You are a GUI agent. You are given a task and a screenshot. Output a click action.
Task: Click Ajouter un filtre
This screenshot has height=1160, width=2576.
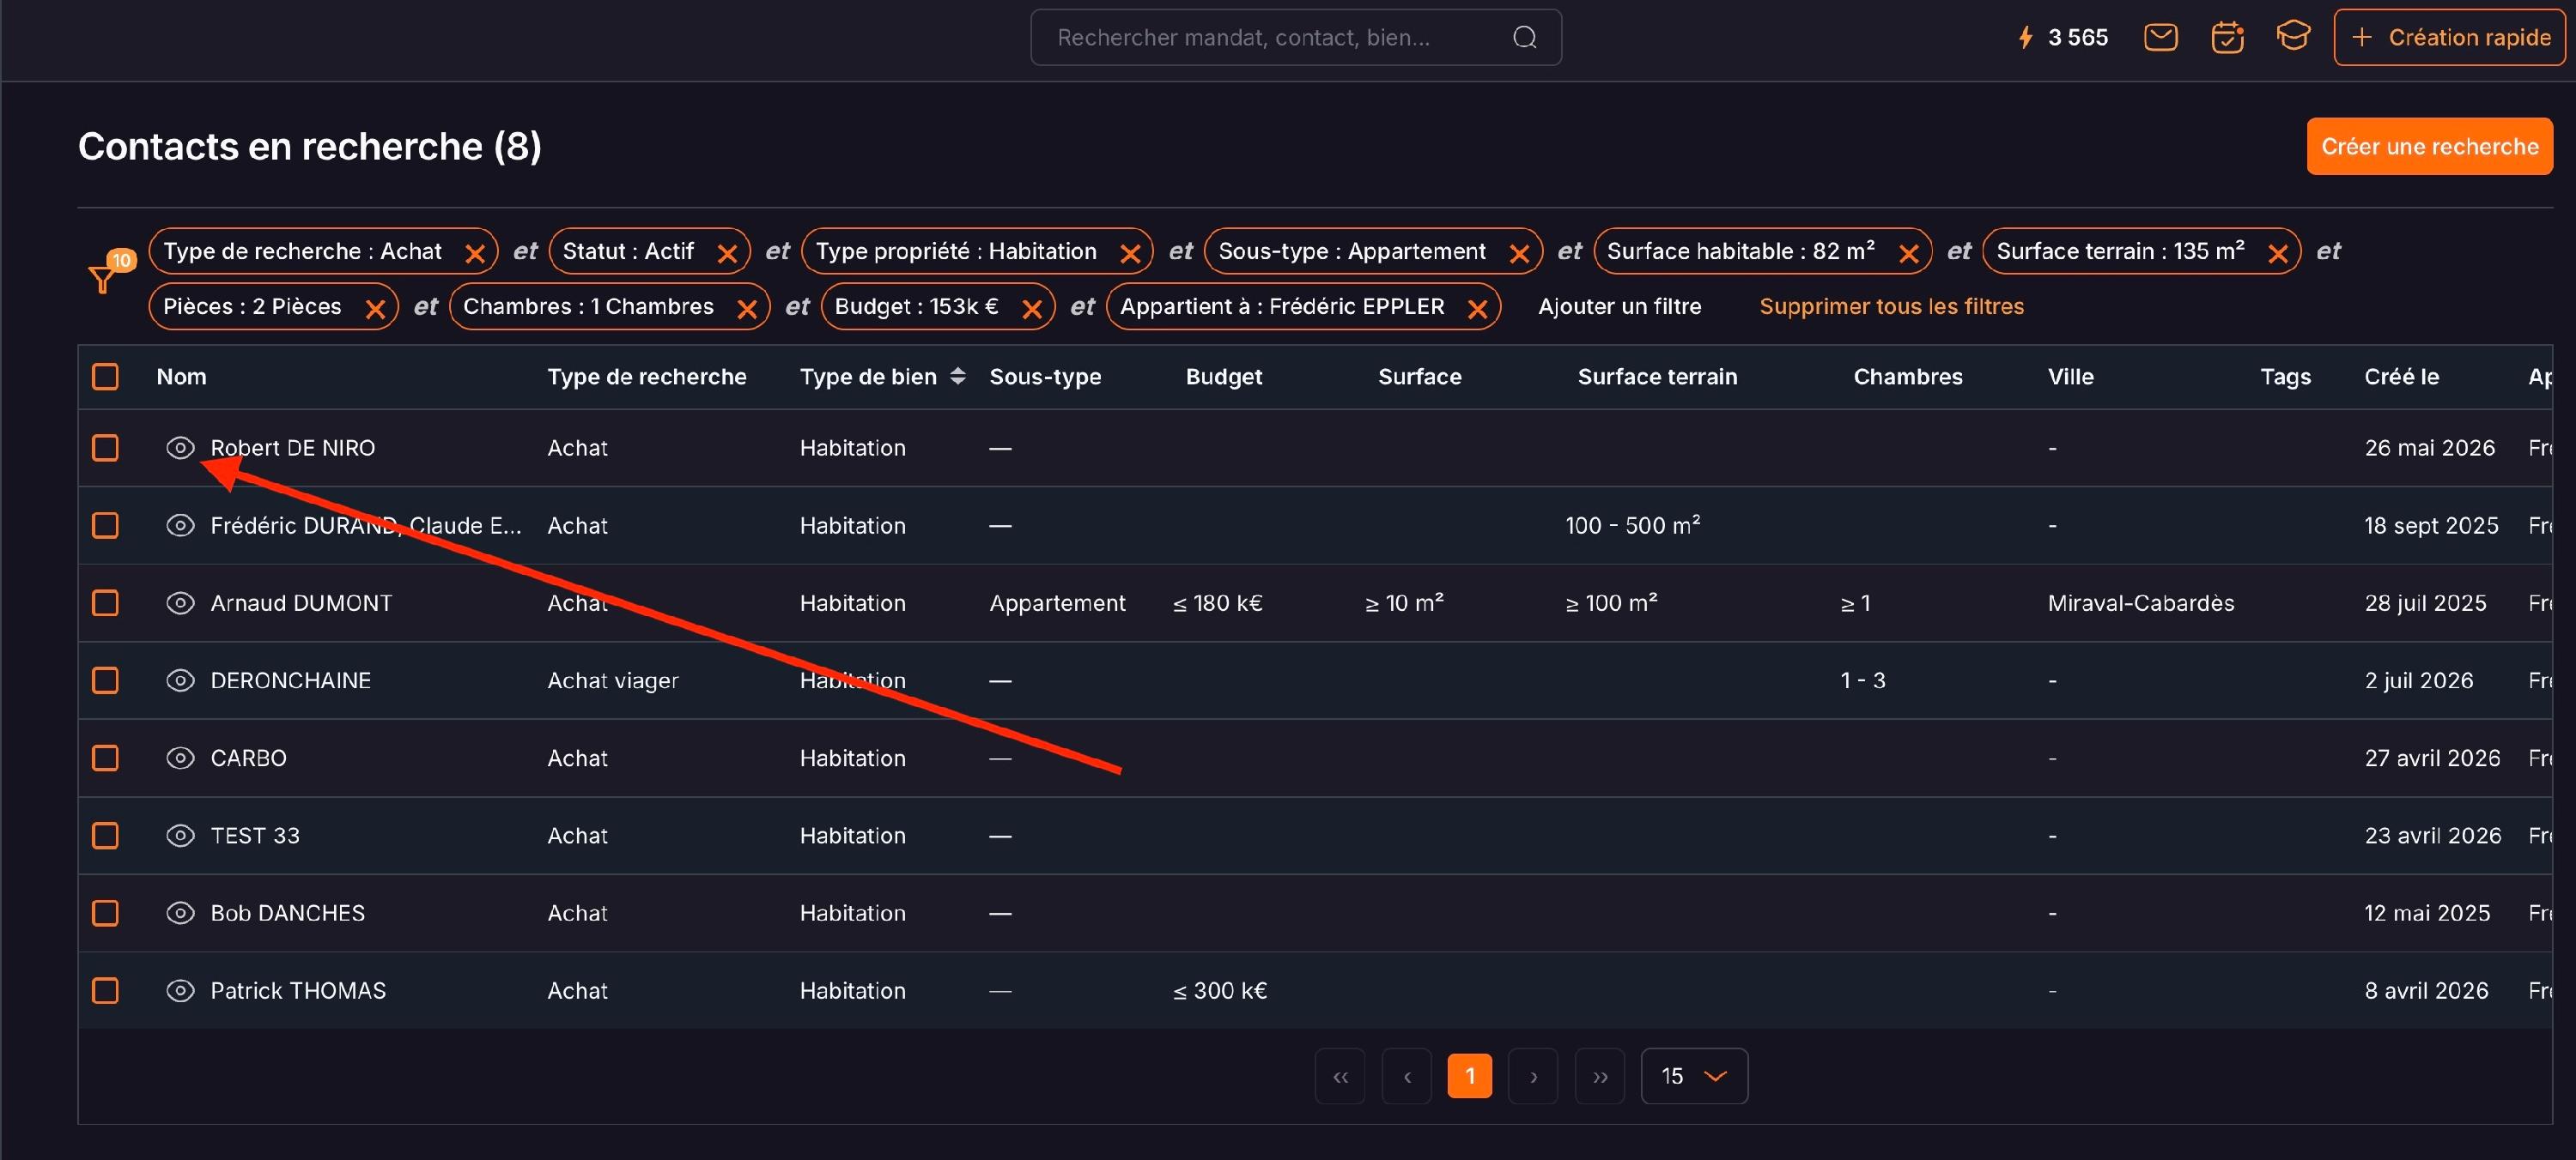1619,307
